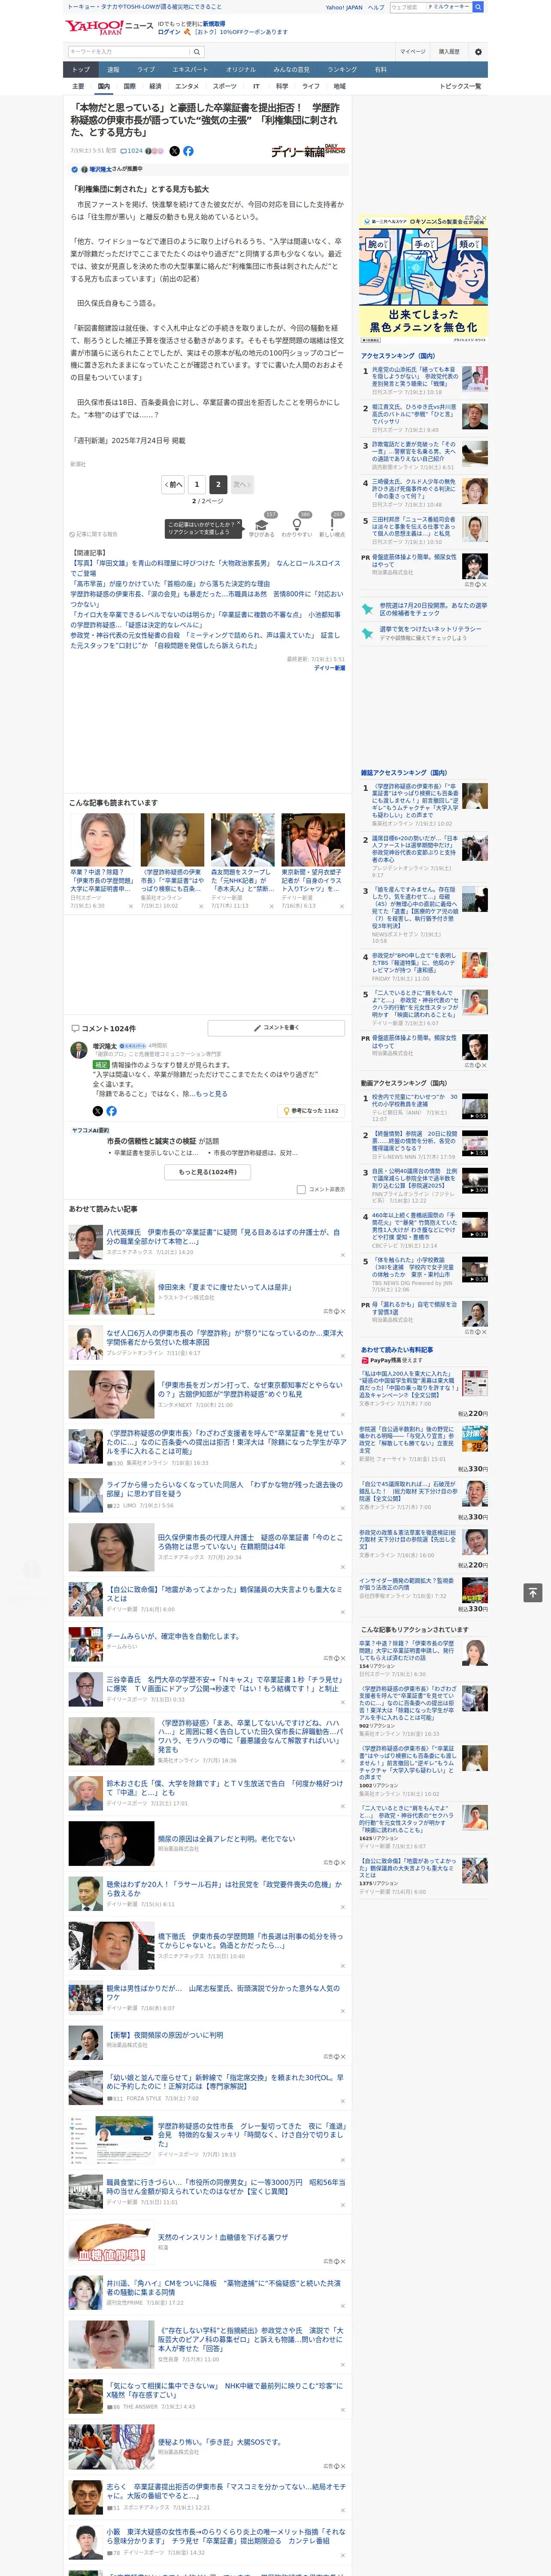
Task: Open the エキスパート menu tab
Action: [190, 69]
